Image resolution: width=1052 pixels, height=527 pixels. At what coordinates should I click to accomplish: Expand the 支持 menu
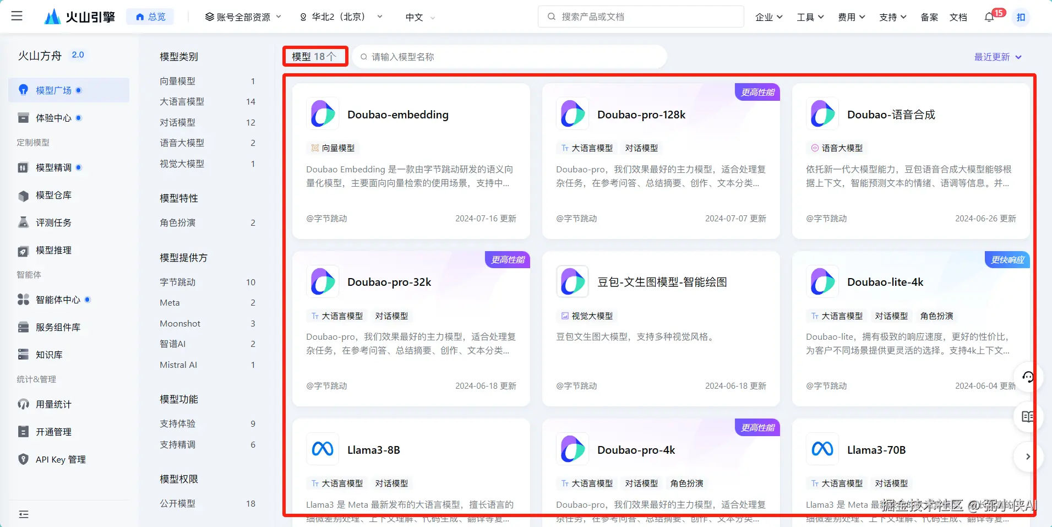(x=892, y=17)
